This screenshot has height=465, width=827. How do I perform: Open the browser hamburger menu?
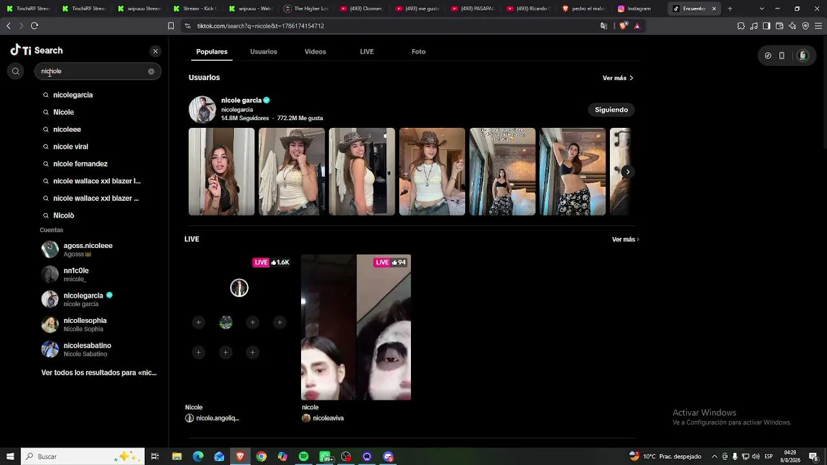[x=819, y=26]
